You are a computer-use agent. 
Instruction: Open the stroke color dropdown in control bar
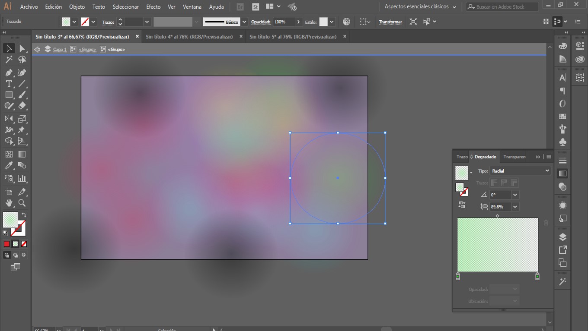[x=93, y=22]
